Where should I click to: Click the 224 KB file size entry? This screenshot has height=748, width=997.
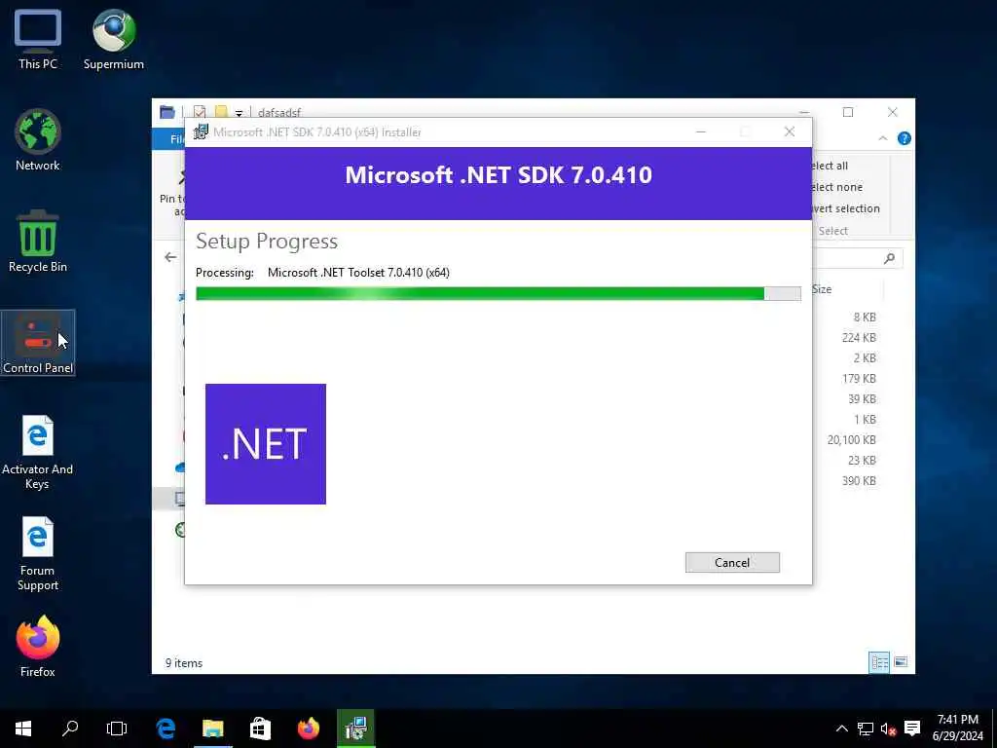point(859,337)
